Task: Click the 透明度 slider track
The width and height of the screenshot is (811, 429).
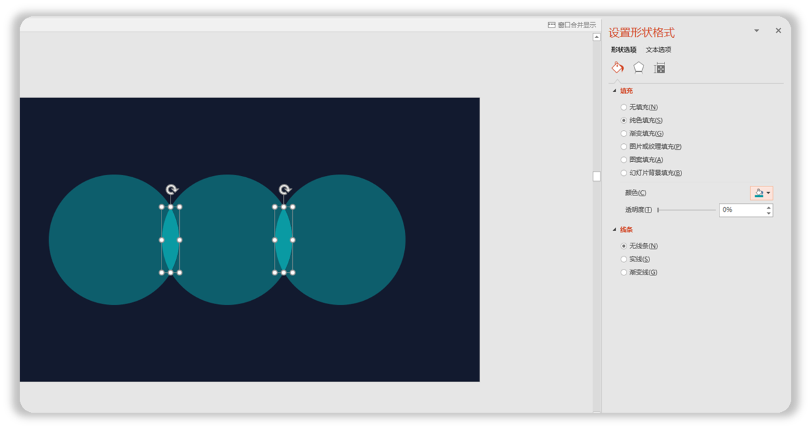Action: 687,210
